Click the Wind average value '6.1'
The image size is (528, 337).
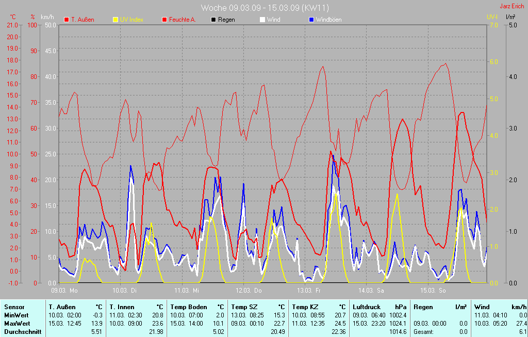(x=523, y=332)
